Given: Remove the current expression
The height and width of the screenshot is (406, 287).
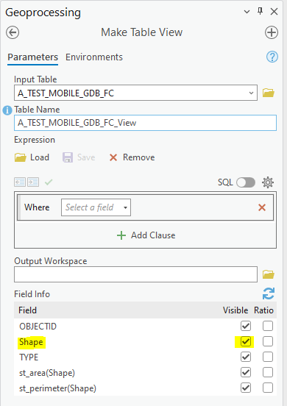Looking at the screenshot, I should (132, 157).
